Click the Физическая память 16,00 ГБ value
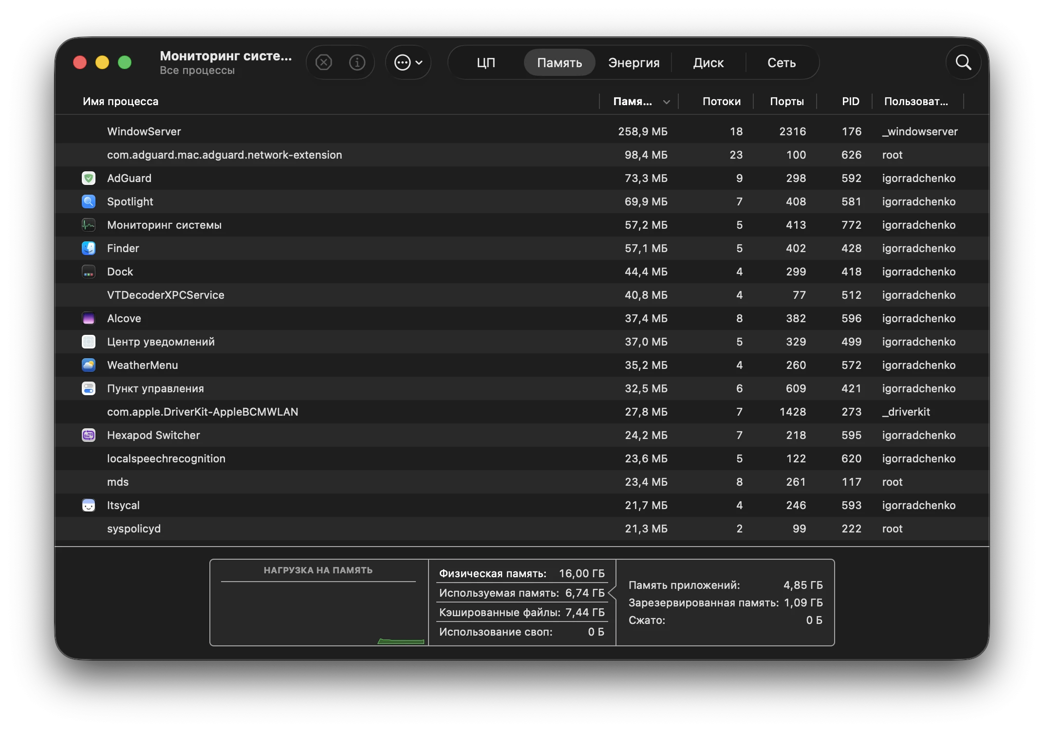Viewport: 1044px width, 732px height. (x=581, y=573)
